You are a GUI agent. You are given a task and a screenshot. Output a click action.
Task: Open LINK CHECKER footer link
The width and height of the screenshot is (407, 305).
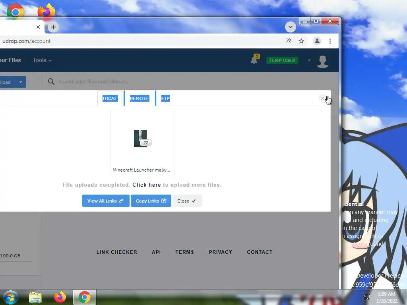coord(117,252)
